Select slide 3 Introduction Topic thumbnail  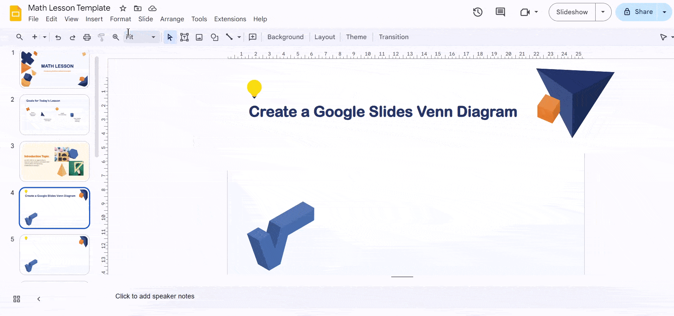(54, 161)
